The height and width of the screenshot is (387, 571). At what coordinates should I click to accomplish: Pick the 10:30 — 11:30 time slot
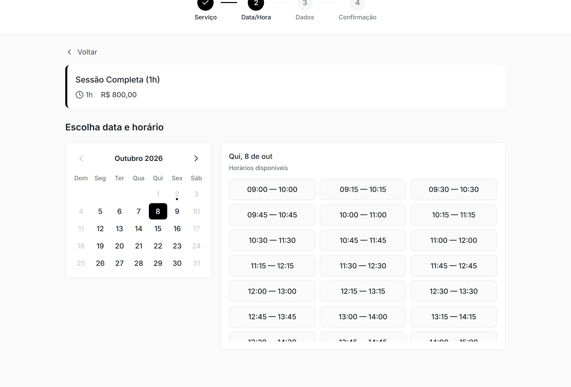tap(272, 240)
